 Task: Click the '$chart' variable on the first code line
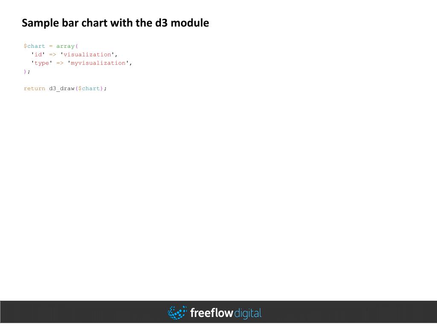pos(34,46)
